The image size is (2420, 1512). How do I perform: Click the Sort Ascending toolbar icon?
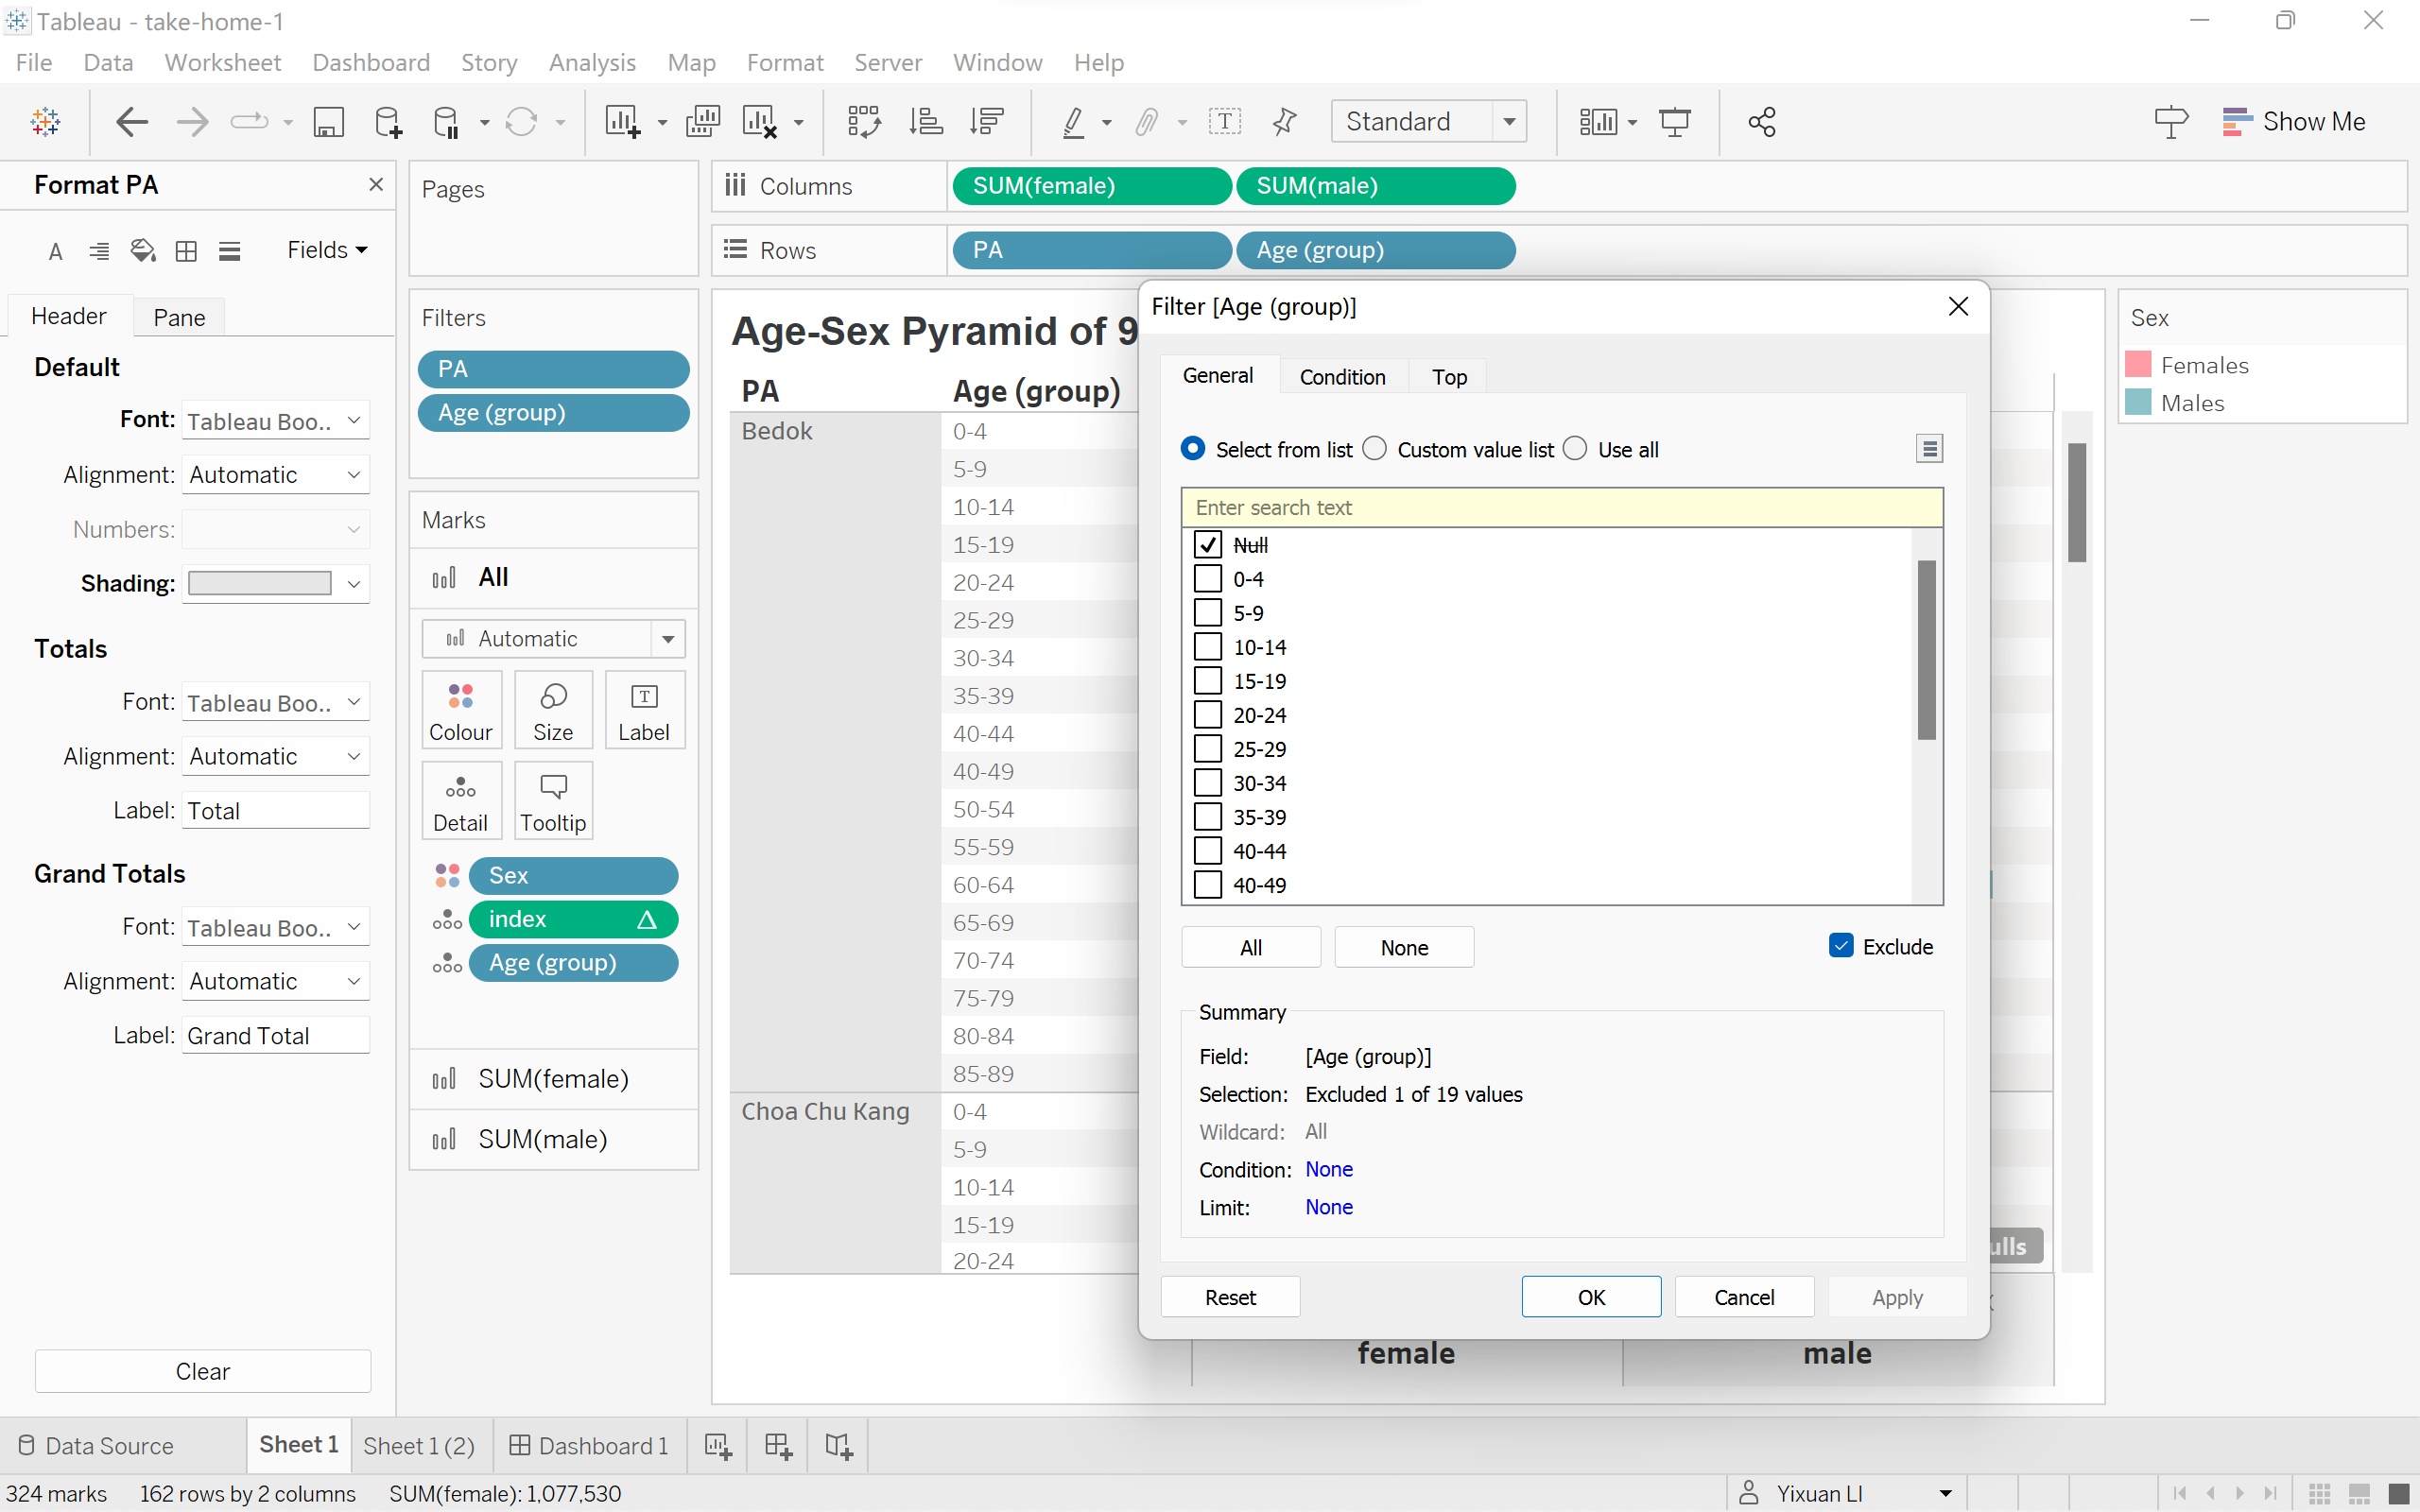coord(925,122)
